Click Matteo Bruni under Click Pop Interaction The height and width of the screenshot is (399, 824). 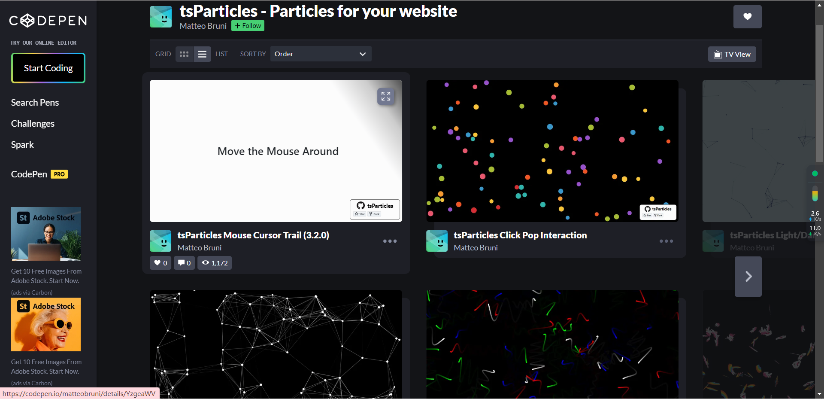476,248
